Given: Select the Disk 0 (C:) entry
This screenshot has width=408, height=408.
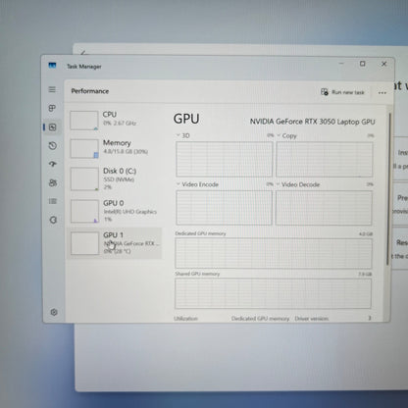Looking at the screenshot, I should coord(115,178).
